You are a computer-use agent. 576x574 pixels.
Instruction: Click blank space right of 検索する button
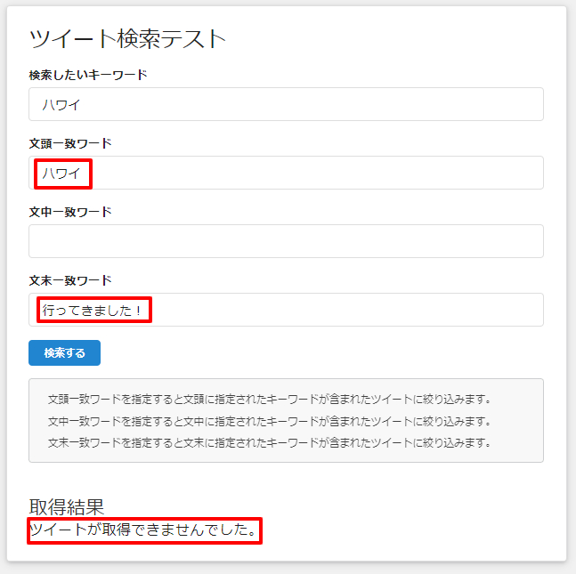point(312,352)
